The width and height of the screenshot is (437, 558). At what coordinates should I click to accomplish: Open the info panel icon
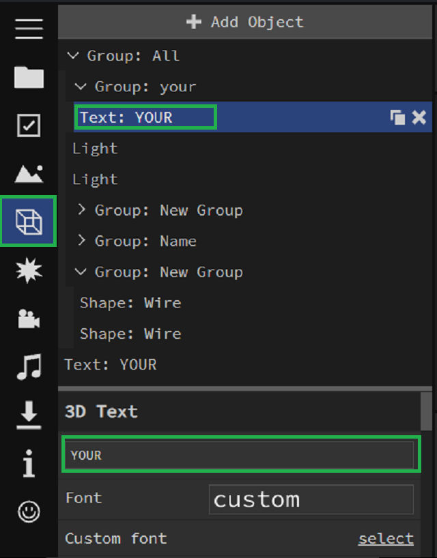29,464
